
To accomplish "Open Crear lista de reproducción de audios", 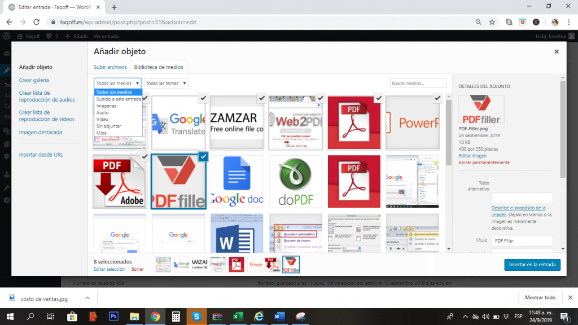I will [x=47, y=96].
